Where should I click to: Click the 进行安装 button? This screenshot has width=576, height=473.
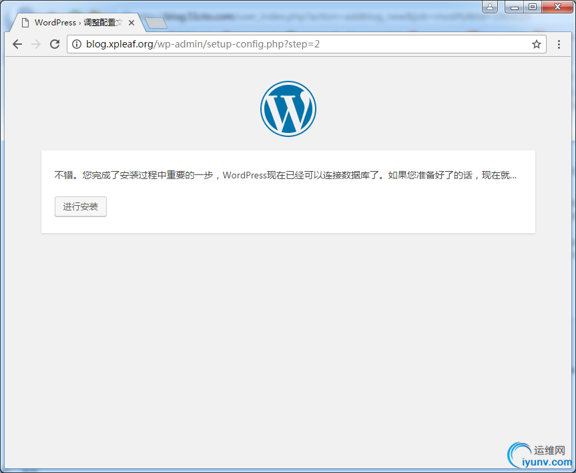tap(81, 206)
